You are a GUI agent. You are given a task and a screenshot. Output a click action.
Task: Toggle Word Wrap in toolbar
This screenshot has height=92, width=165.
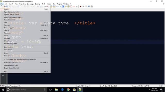[x=57, y=6]
